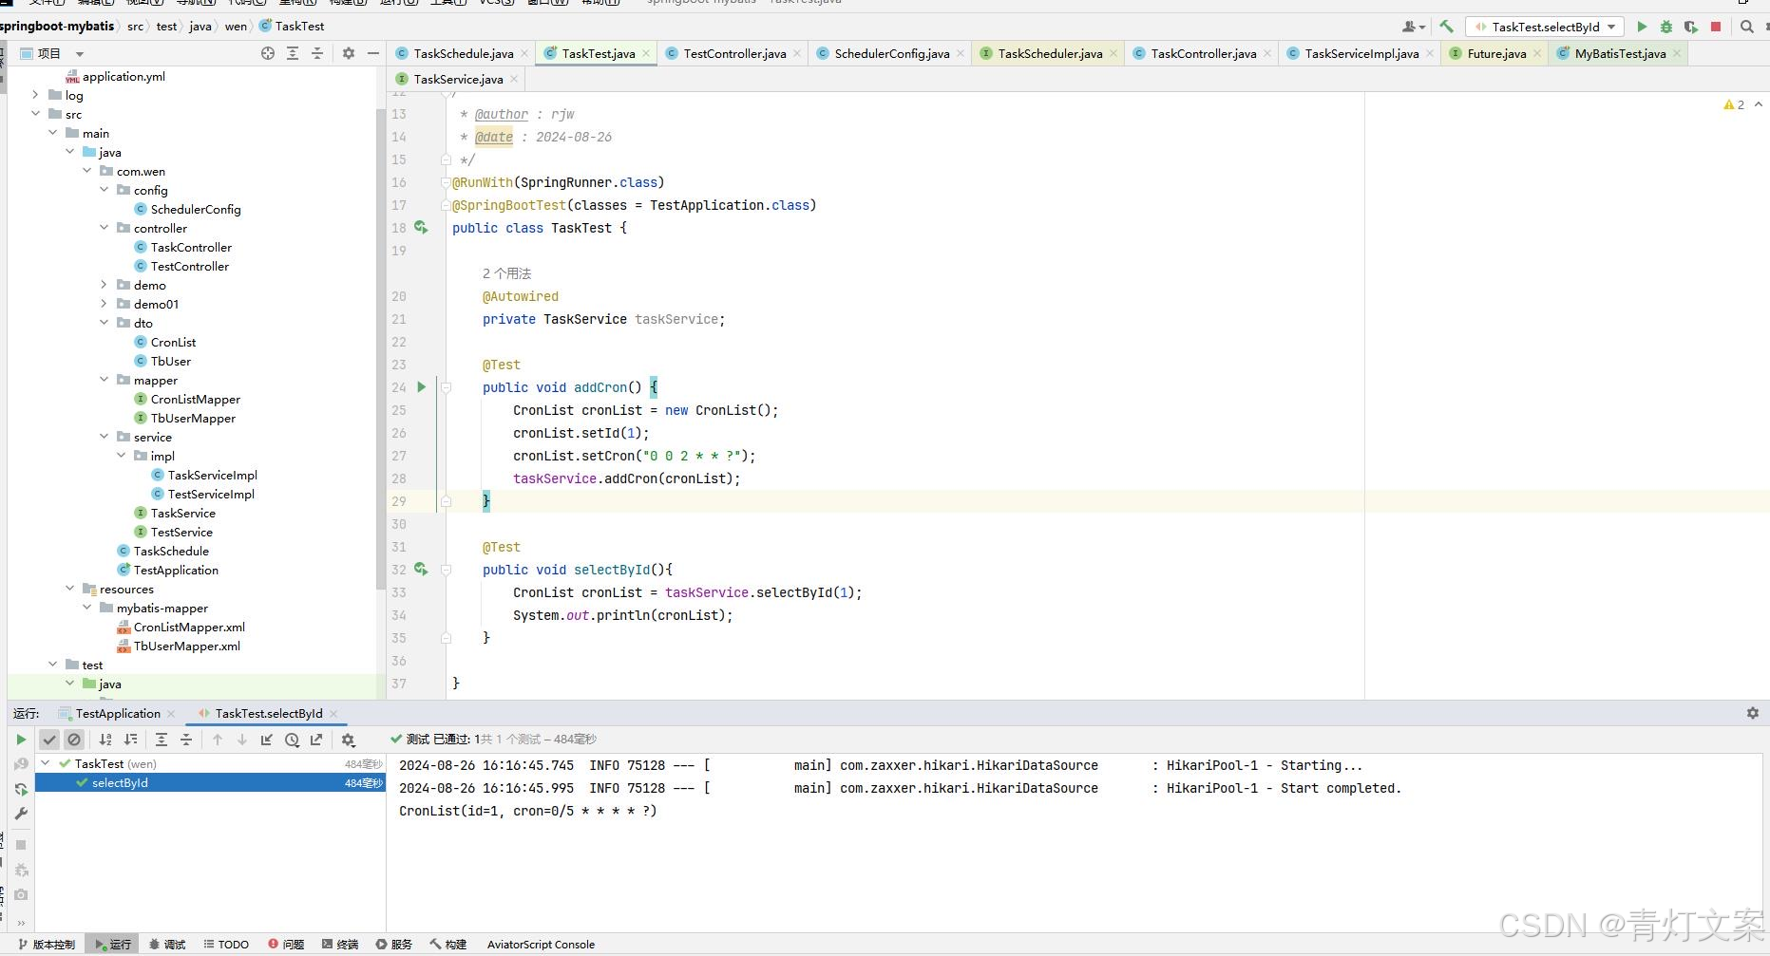Run with coverage from the top toolbar

point(1690,27)
